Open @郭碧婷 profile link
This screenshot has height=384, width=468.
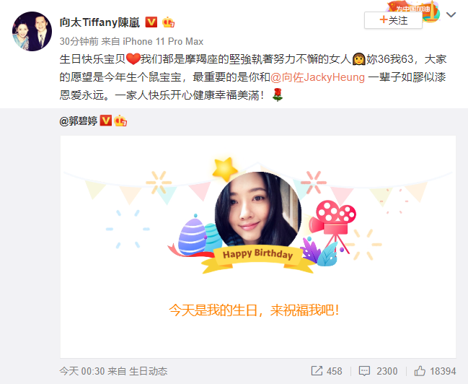click(x=79, y=121)
